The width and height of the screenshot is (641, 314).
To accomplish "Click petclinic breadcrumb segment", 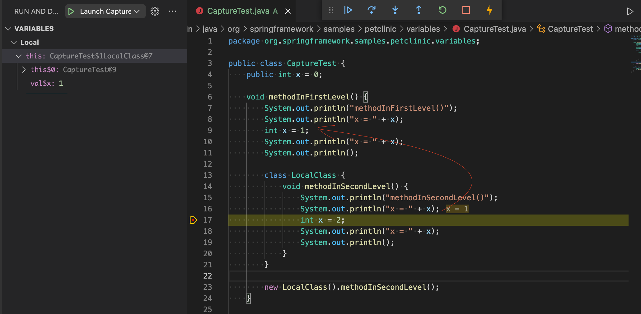I will 380,29.
